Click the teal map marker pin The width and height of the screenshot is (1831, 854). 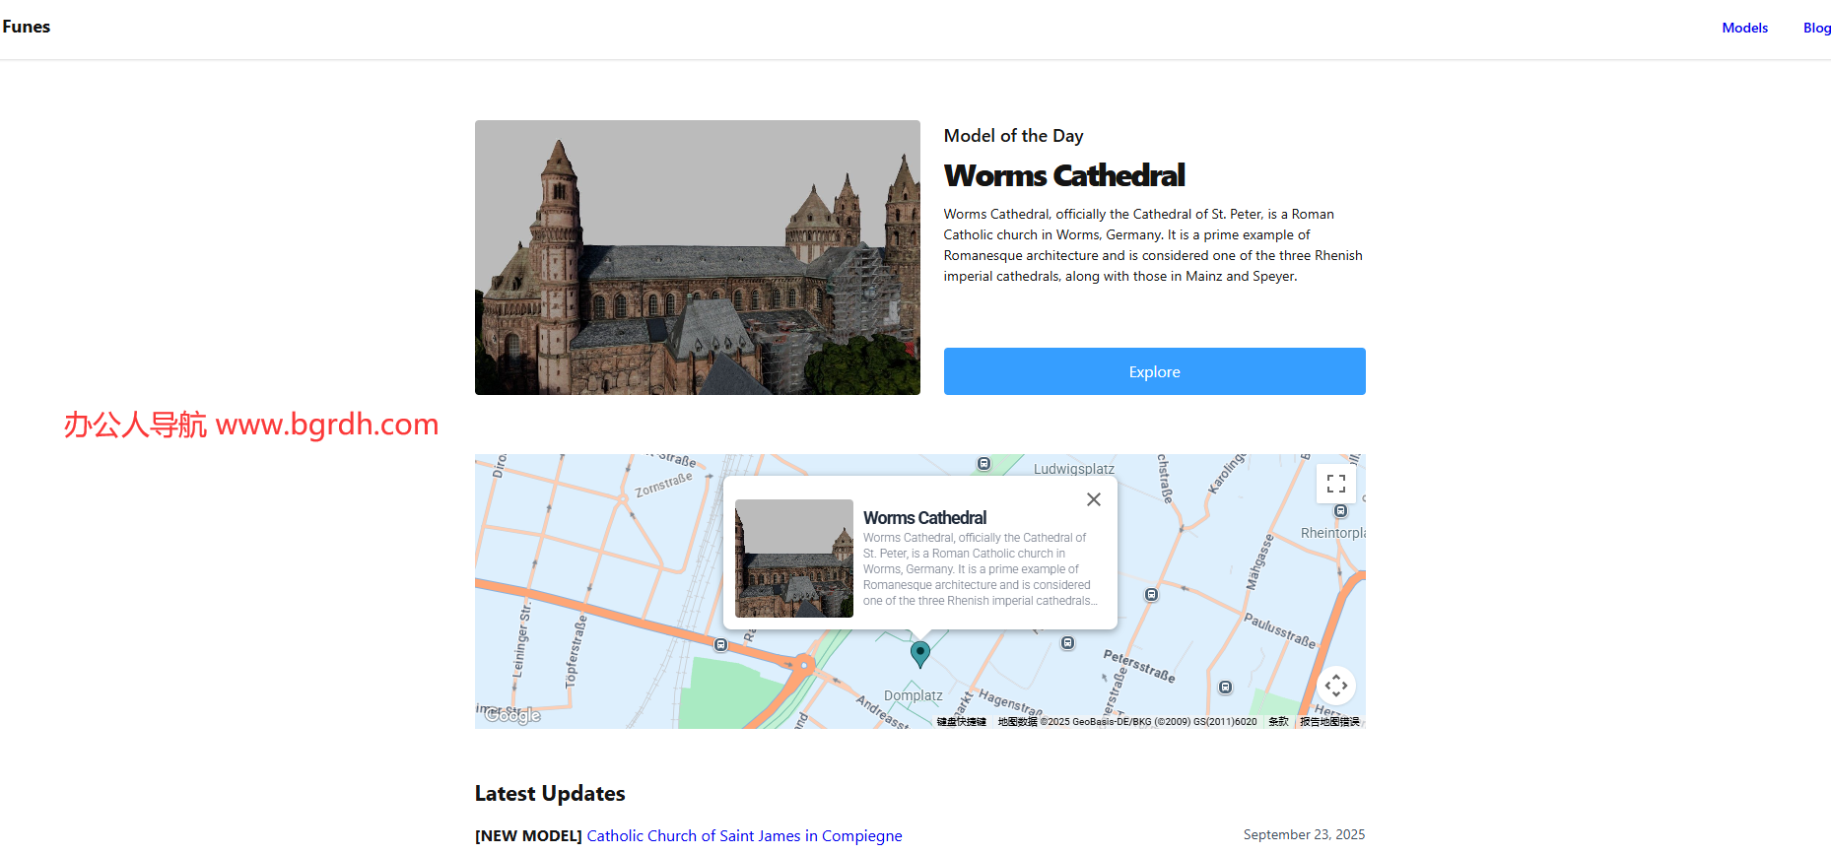pos(919,653)
